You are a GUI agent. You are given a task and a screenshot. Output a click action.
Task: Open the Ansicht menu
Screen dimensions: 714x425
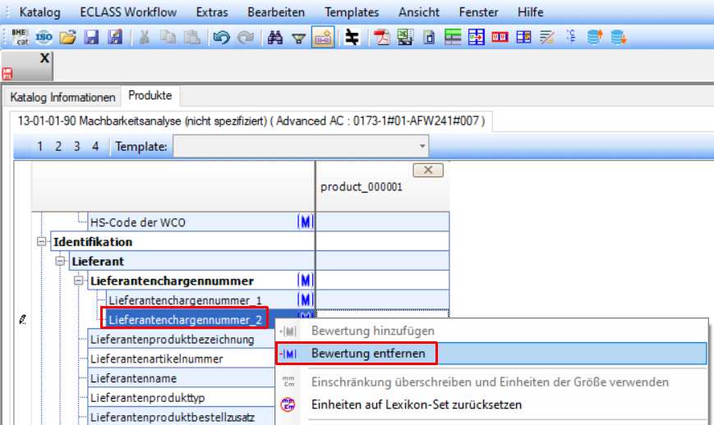tap(419, 12)
